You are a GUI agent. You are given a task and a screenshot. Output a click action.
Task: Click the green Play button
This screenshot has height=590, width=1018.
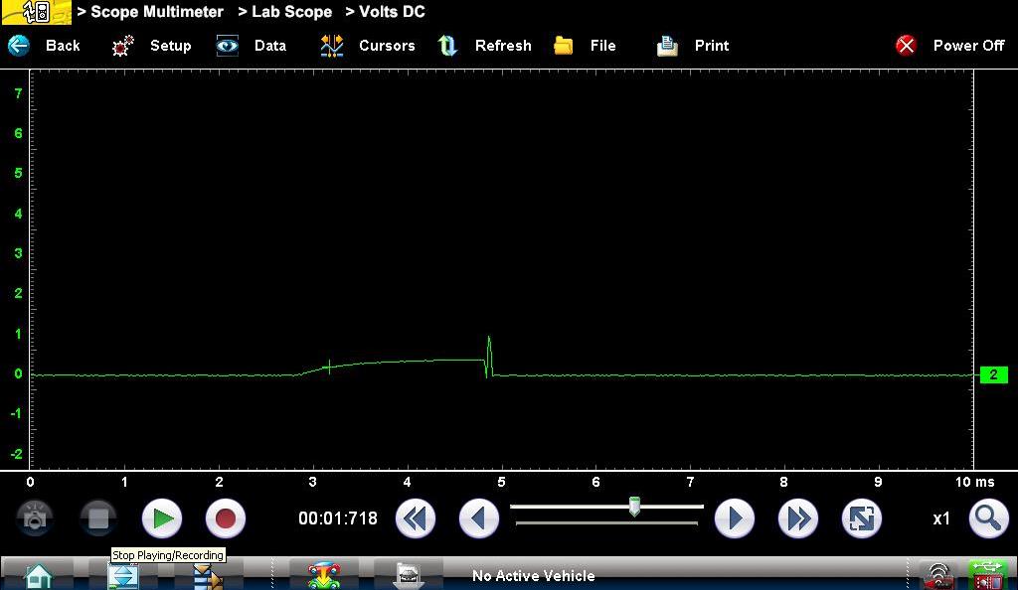[x=162, y=518]
